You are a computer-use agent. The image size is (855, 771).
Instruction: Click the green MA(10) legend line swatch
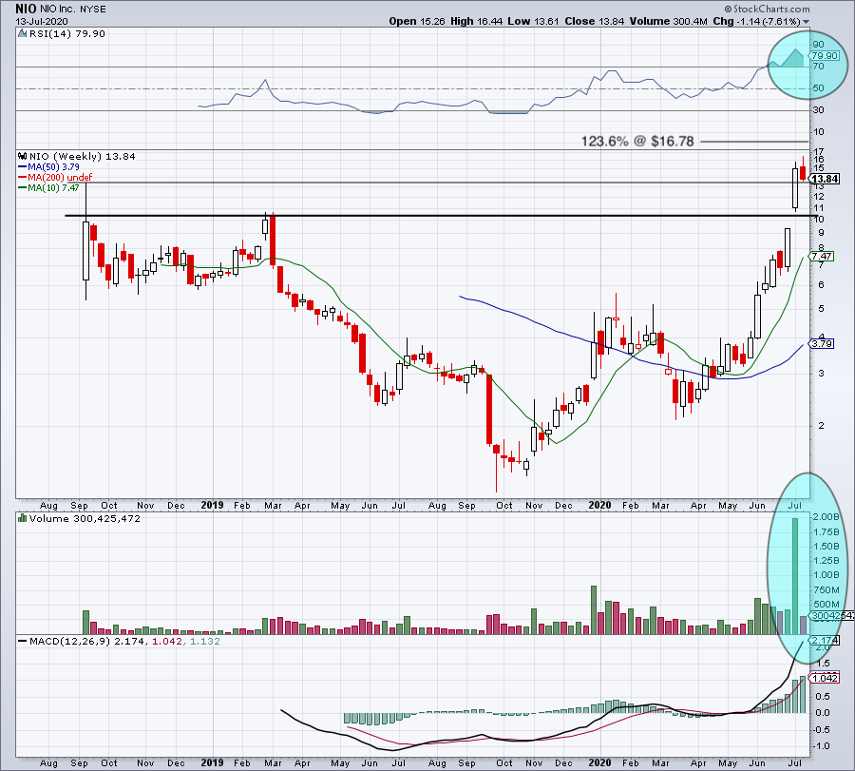(23, 187)
